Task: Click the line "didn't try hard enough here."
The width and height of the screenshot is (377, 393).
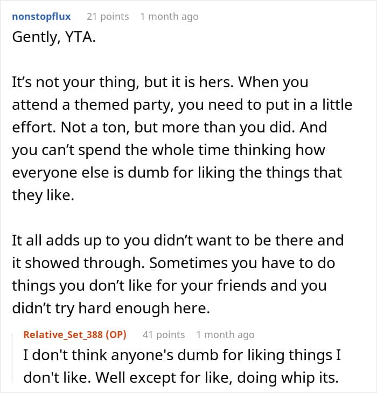Action: [111, 308]
